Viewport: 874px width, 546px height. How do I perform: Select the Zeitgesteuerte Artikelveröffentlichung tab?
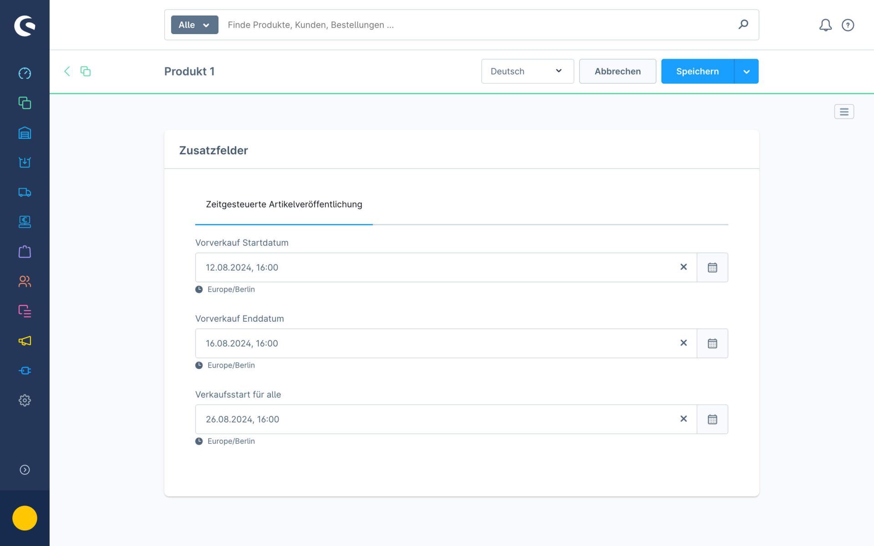pos(284,205)
